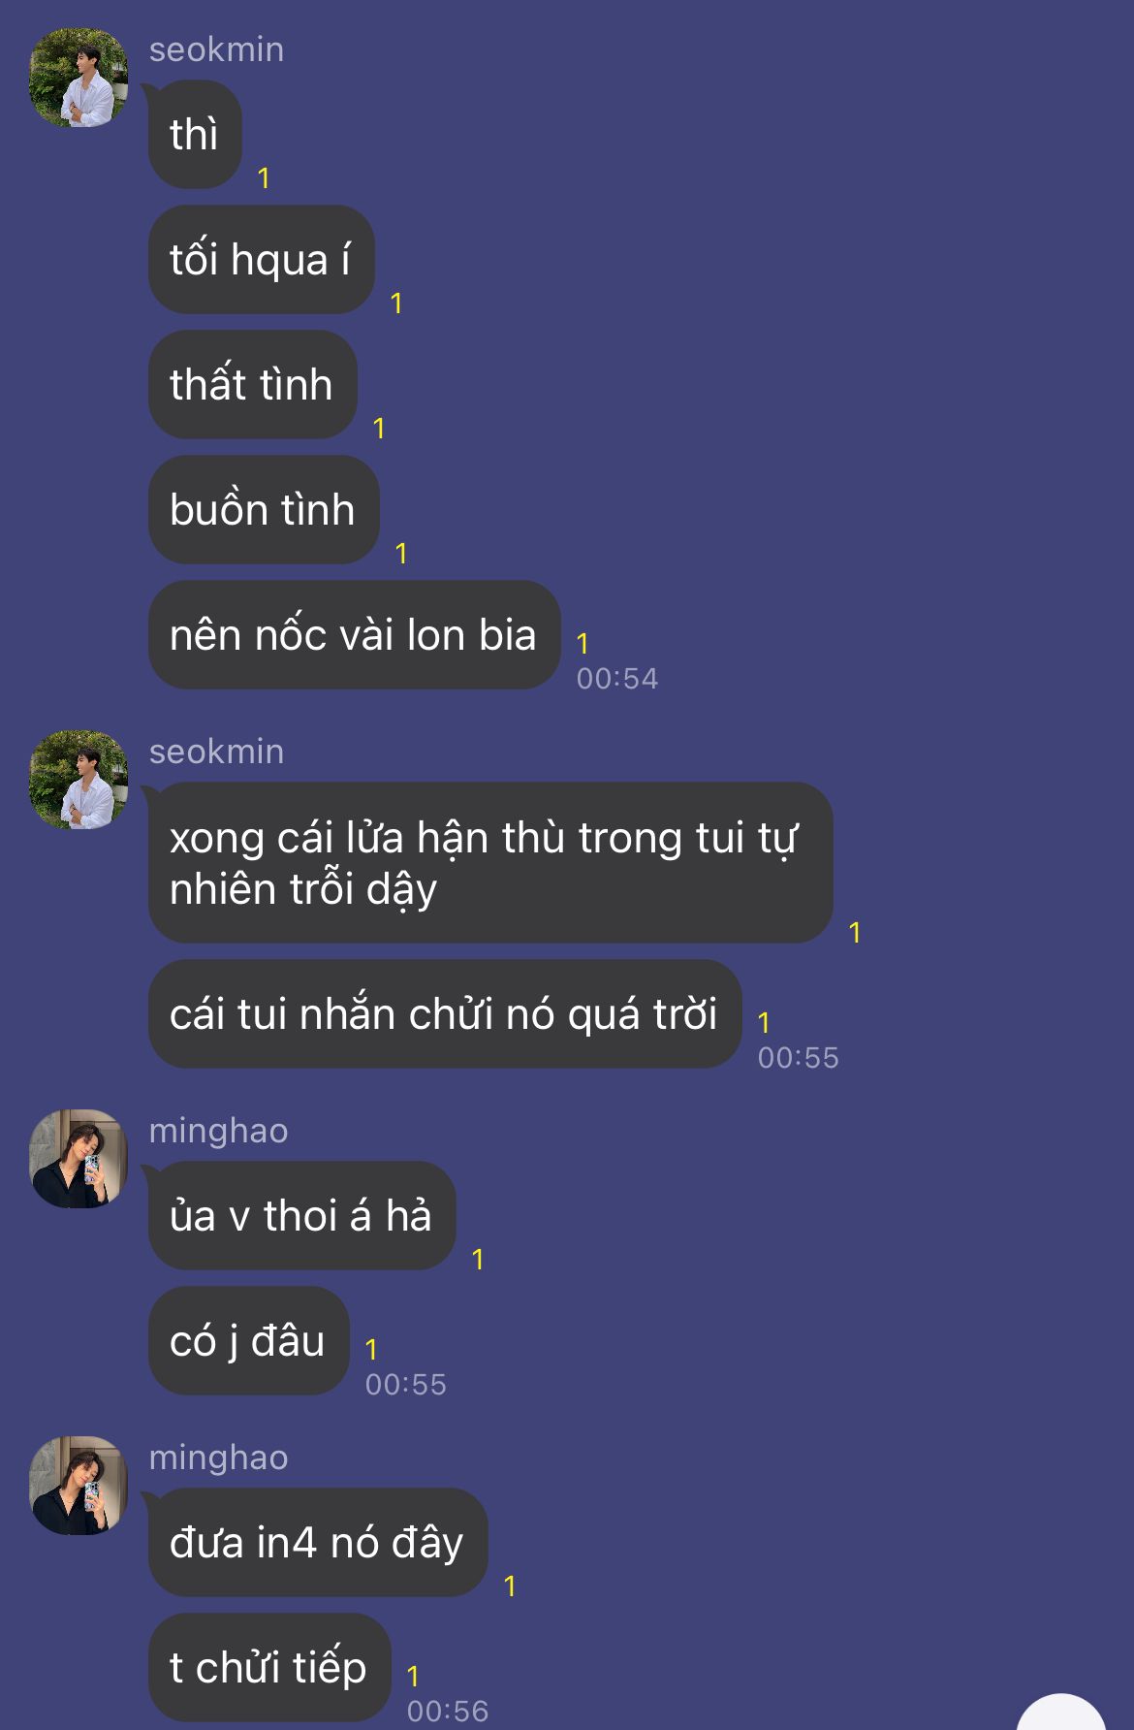Tap the 'ủa v thoi á hả' message
This screenshot has width=1134, height=1730.
[301, 1216]
